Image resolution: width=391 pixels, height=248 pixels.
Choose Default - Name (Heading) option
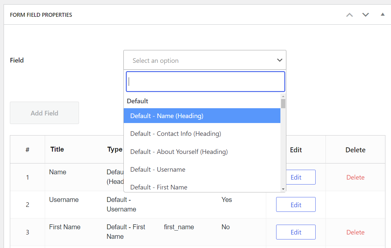coord(202,116)
